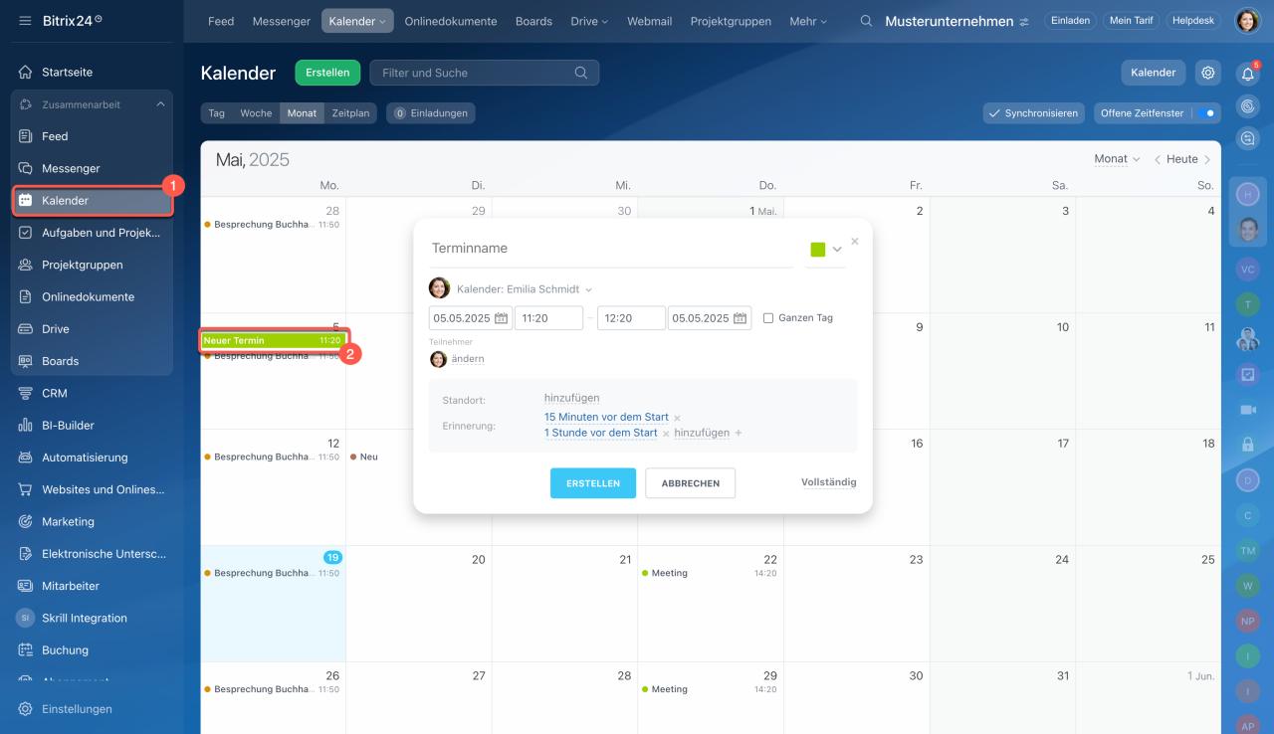
Task: Click ändern under Teilnehmer
Action: point(468,359)
